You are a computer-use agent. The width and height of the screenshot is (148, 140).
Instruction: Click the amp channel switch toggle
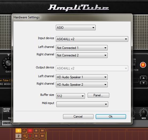tap(134, 64)
